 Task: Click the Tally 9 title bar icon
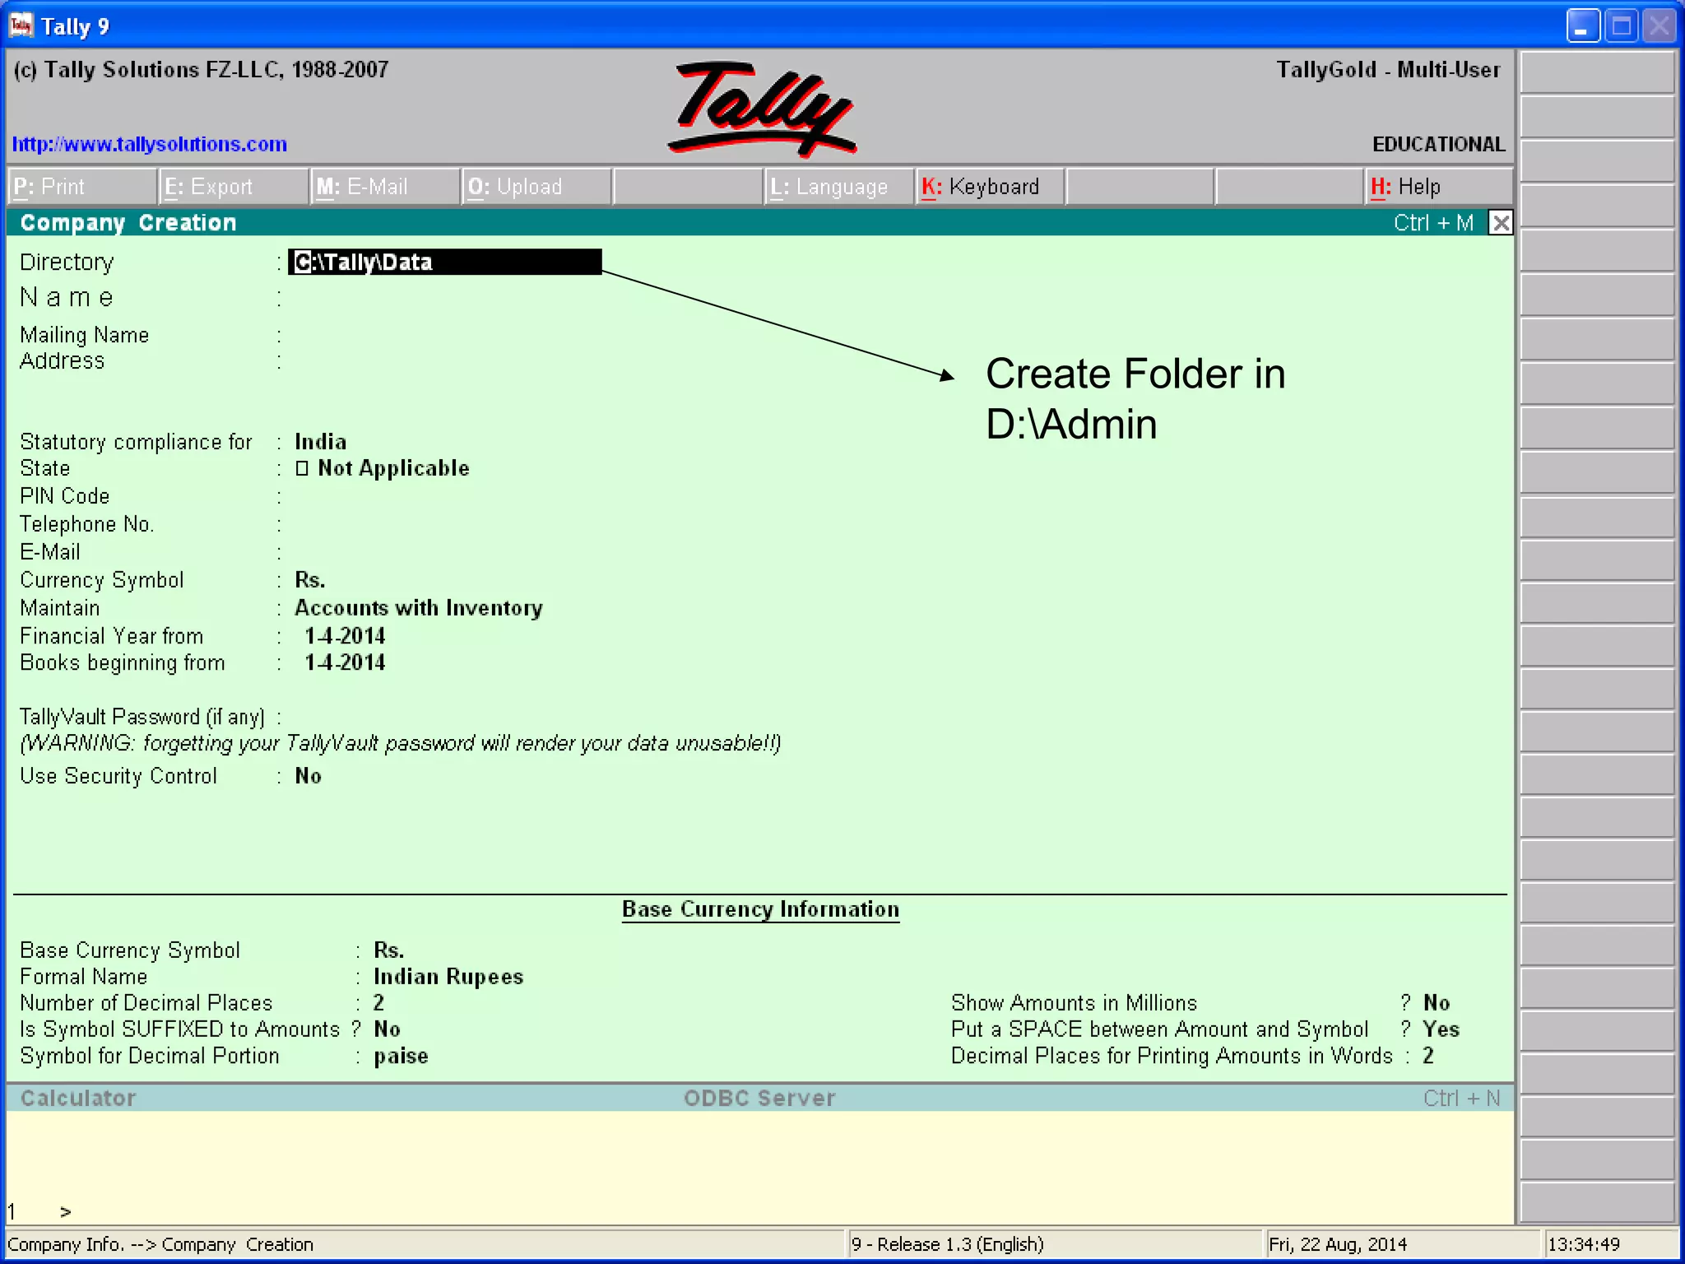coord(21,26)
